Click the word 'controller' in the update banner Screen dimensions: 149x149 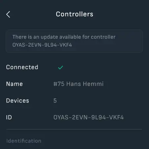(x=103, y=37)
